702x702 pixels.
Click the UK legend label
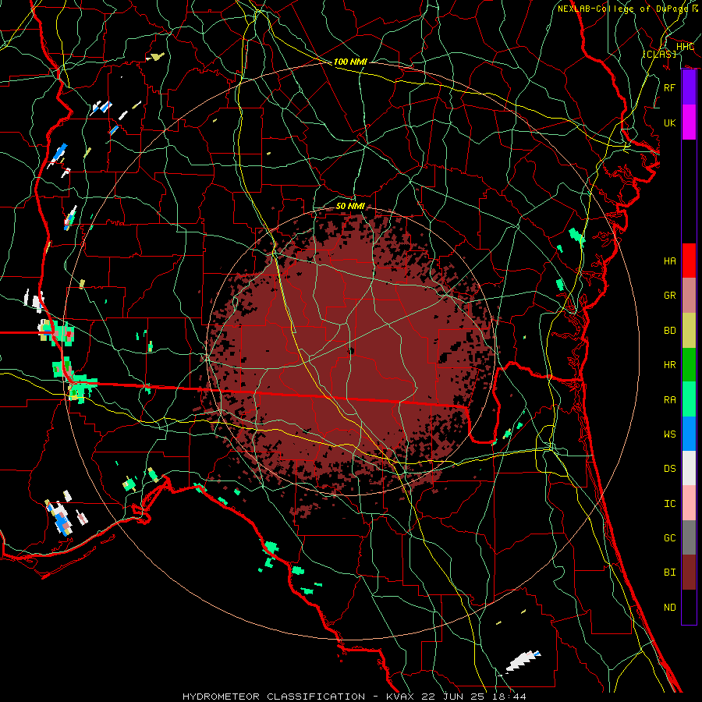tap(669, 122)
